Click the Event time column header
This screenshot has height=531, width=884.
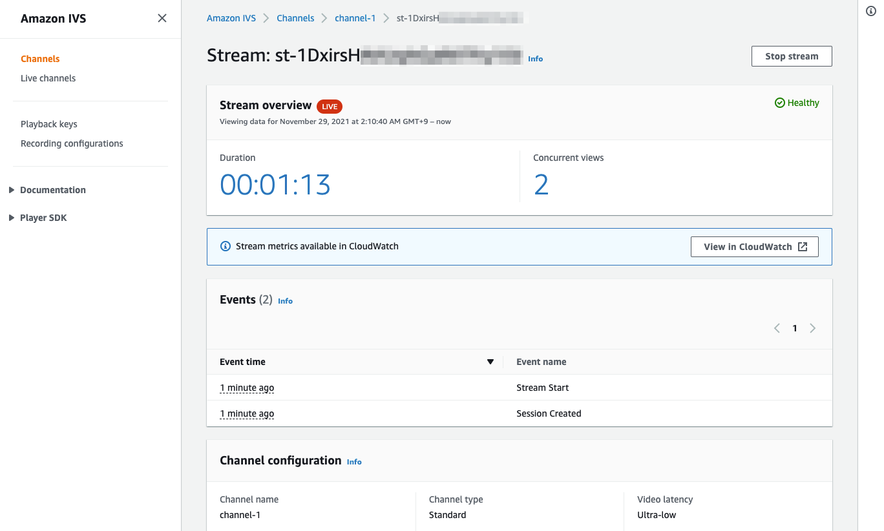(242, 362)
